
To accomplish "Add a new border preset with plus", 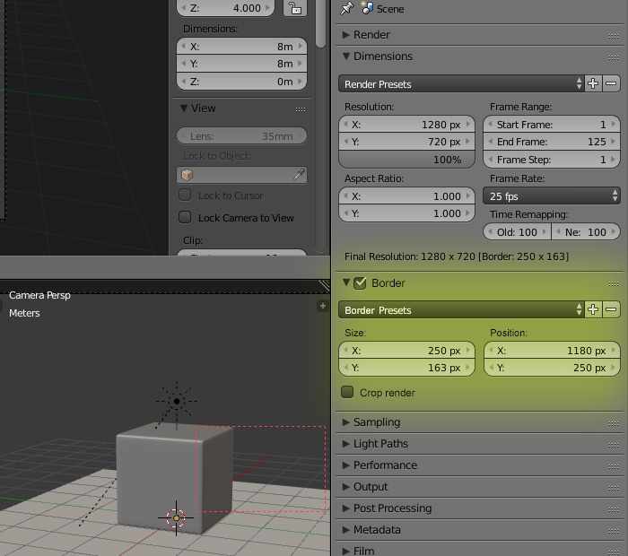I will coord(593,309).
